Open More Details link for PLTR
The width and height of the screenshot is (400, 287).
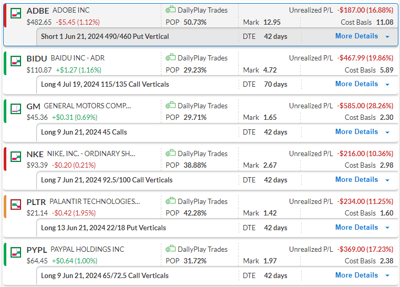click(356, 227)
